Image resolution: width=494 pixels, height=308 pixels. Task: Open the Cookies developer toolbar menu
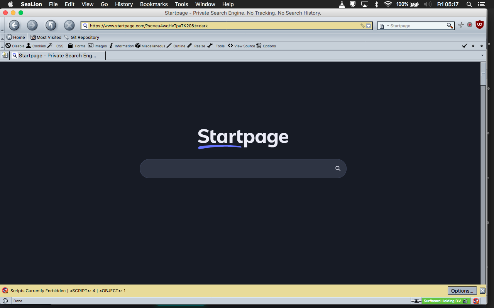pyautogui.click(x=36, y=46)
